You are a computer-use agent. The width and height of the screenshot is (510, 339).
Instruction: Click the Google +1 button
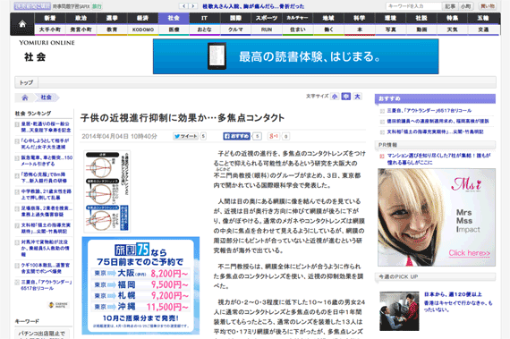pyautogui.click(x=274, y=136)
